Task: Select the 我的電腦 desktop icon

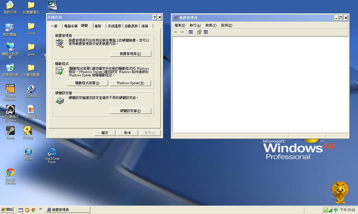Action: pos(10,30)
